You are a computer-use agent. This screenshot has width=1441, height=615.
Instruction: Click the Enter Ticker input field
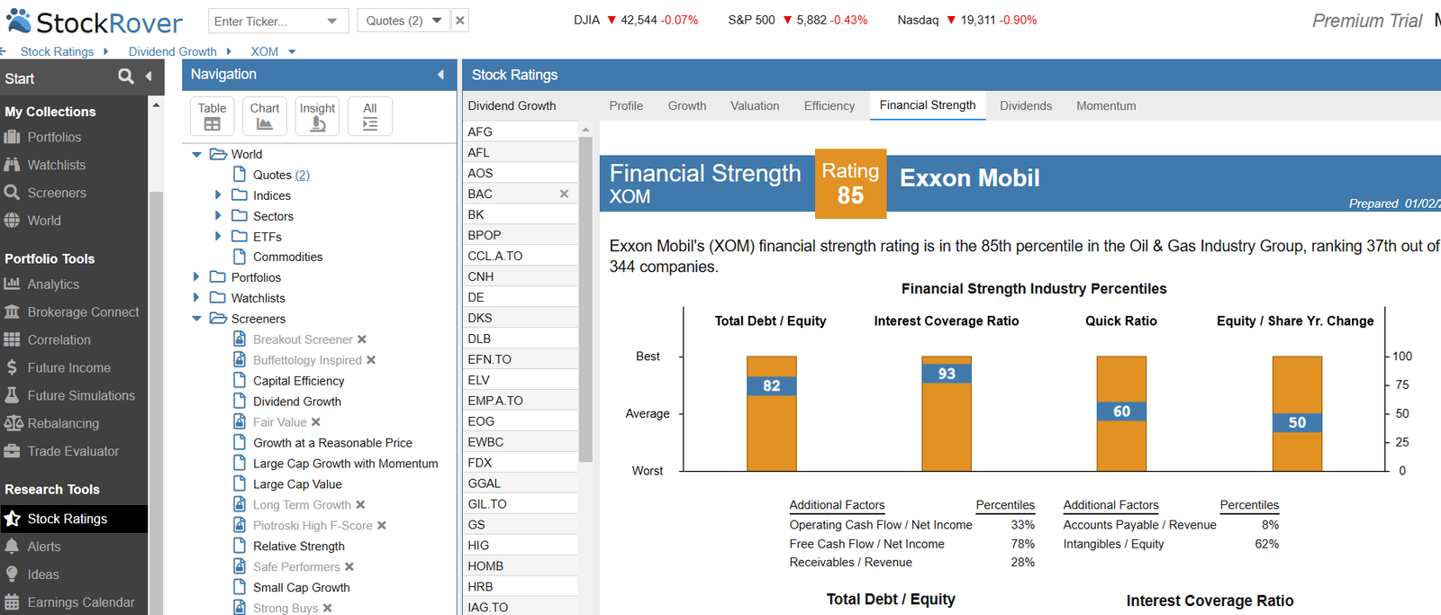(x=267, y=21)
